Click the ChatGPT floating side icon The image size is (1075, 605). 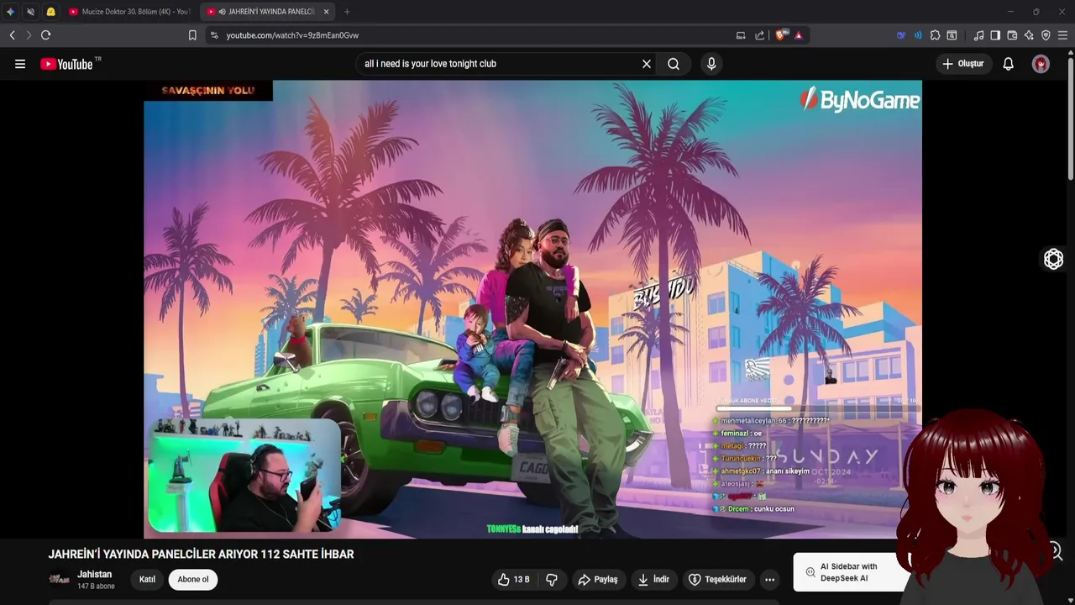(1053, 260)
